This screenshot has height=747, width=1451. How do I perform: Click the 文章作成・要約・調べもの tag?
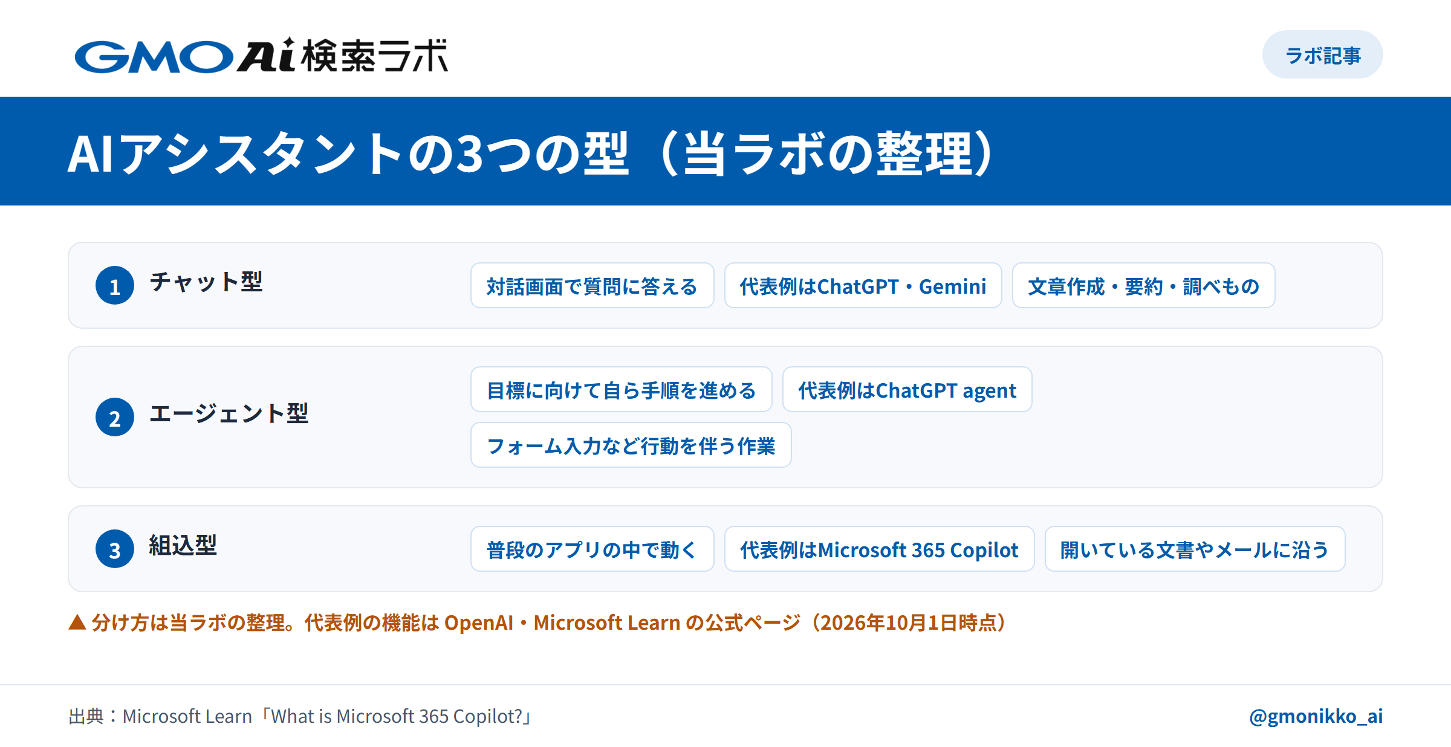click(1144, 286)
